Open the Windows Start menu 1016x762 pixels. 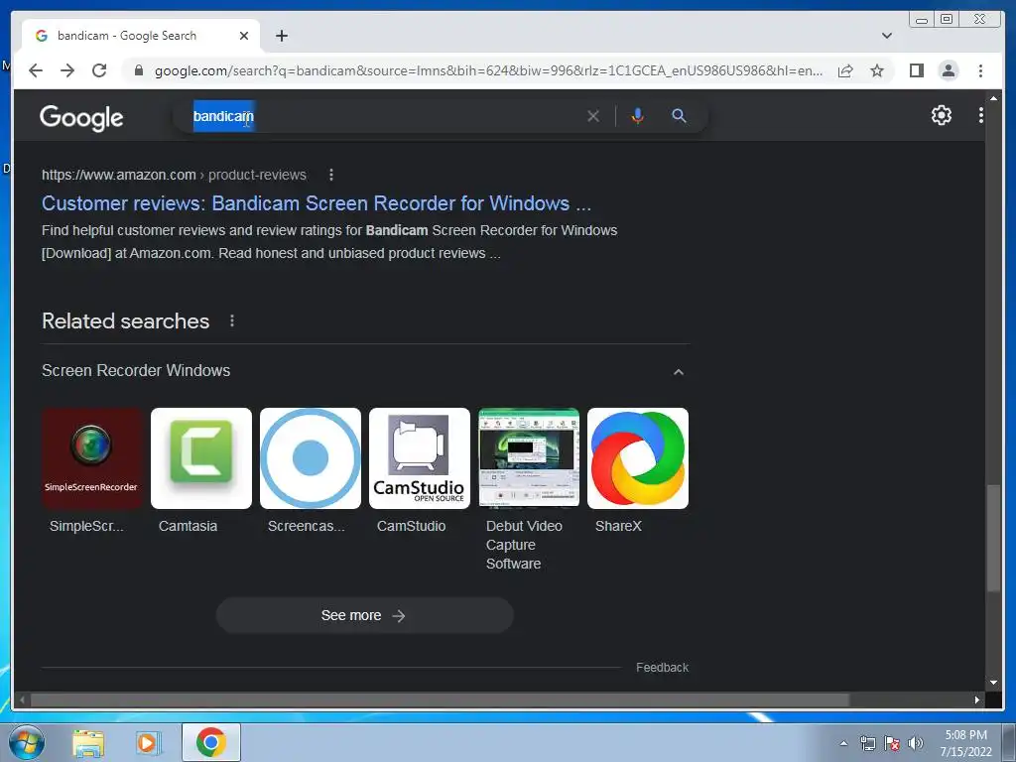click(x=27, y=743)
